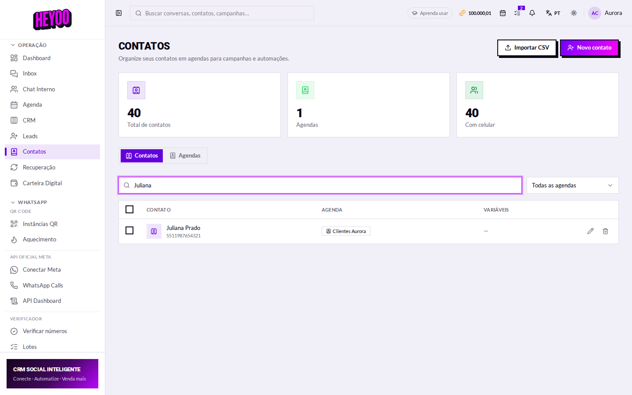The width and height of the screenshot is (632, 395).
Task: Open the calendar icon in top bar
Action: tap(503, 13)
